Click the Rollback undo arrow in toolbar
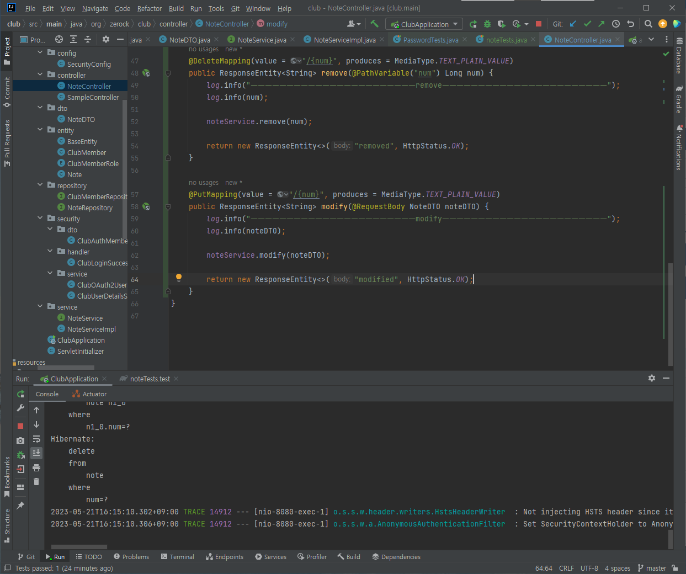The height and width of the screenshot is (574, 686). [x=630, y=24]
